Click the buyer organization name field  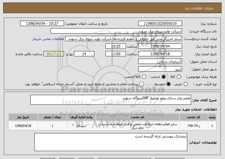(116, 31)
